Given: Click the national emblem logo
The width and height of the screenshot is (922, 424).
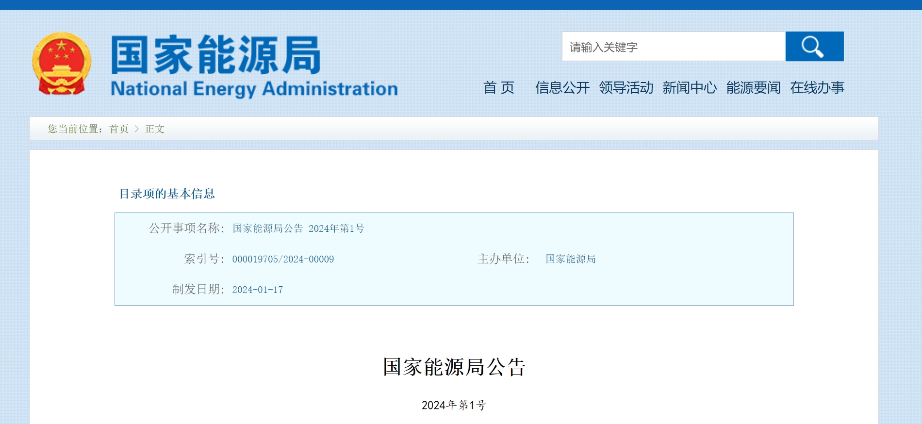Looking at the screenshot, I should [x=62, y=64].
